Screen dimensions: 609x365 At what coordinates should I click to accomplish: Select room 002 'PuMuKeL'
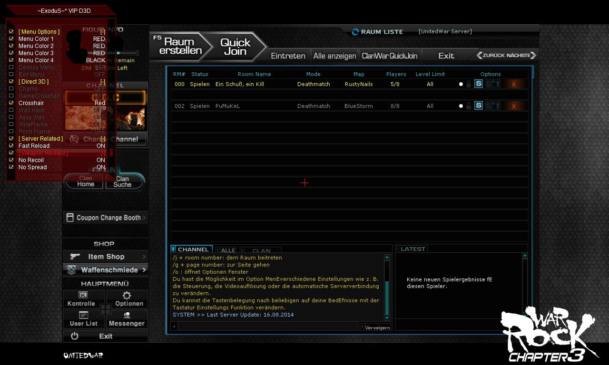[350, 106]
